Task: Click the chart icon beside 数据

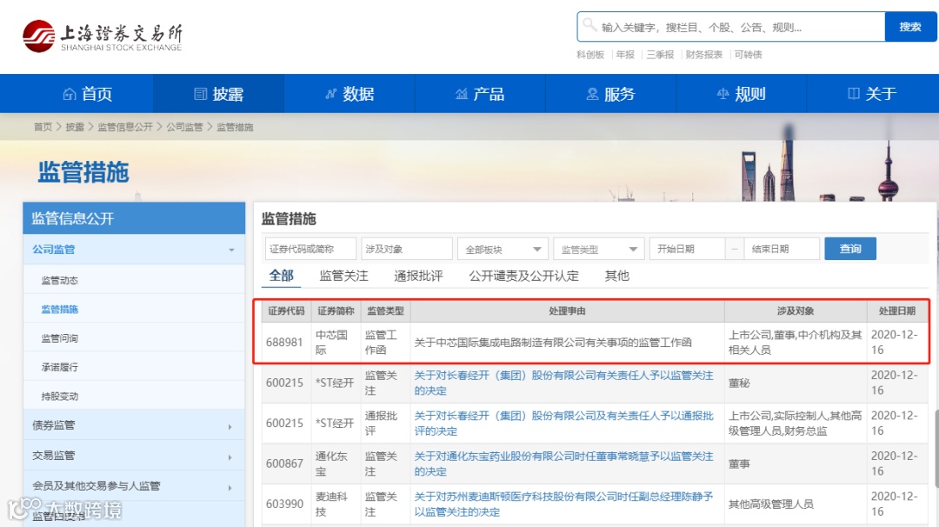Action: (x=331, y=94)
